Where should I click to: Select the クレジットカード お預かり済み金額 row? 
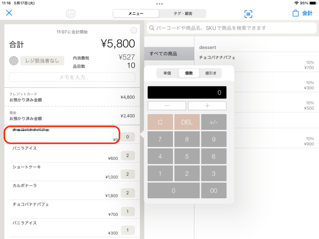(x=72, y=97)
